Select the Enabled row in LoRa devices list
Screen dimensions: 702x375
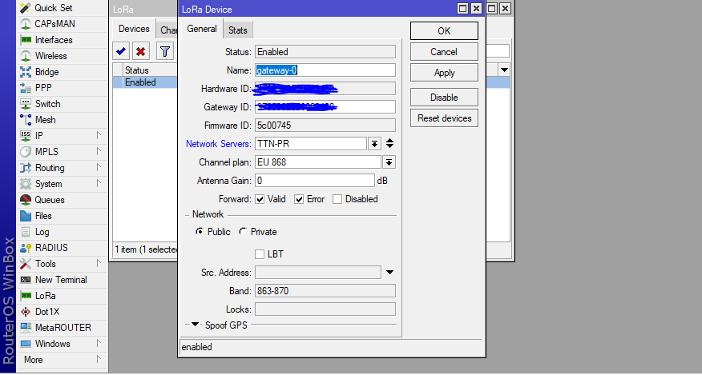click(146, 82)
